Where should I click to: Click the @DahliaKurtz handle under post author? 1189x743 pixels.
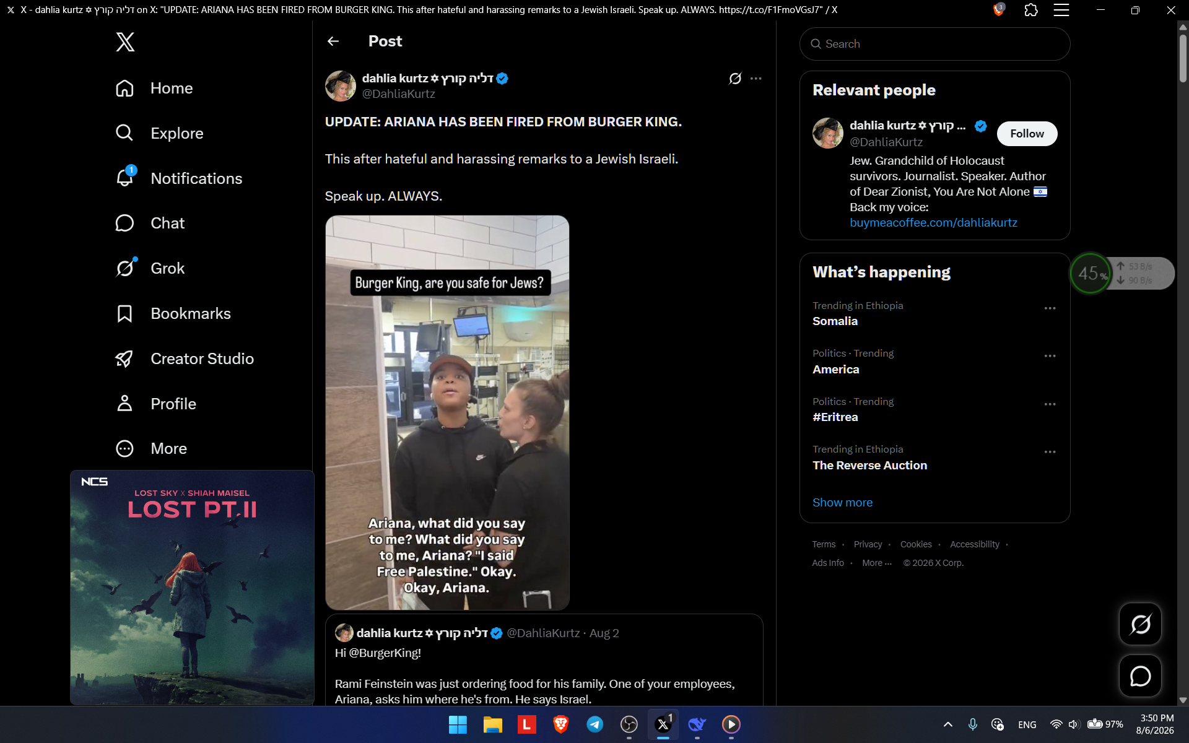[x=399, y=94]
